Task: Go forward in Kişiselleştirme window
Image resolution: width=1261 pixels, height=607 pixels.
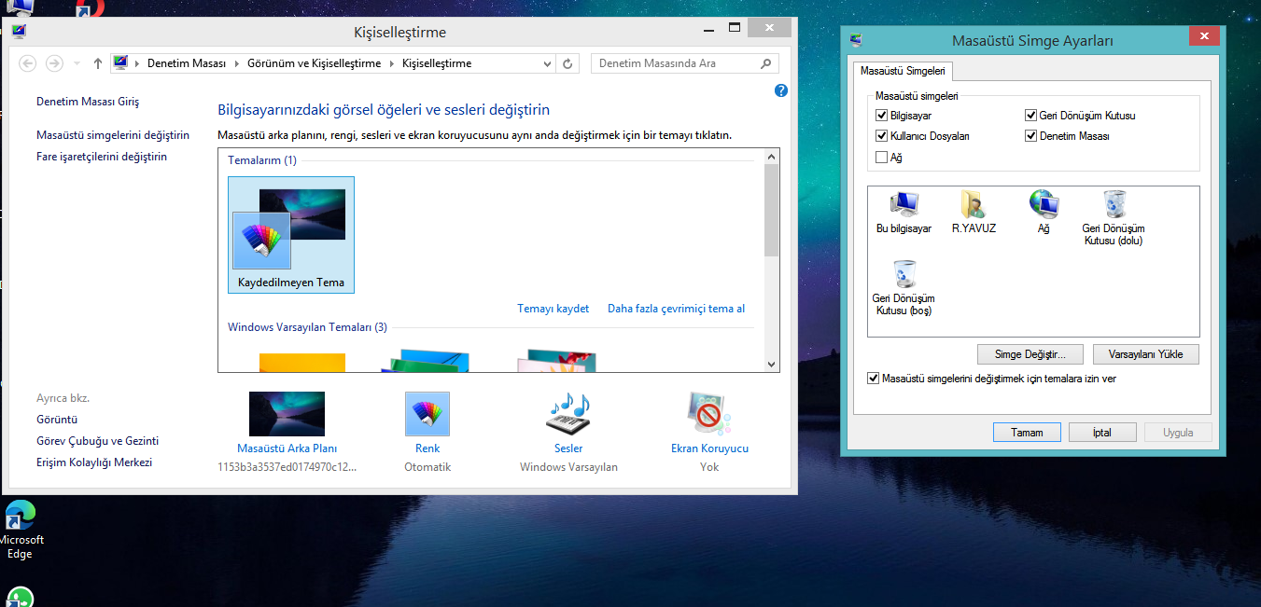Action: click(x=54, y=63)
